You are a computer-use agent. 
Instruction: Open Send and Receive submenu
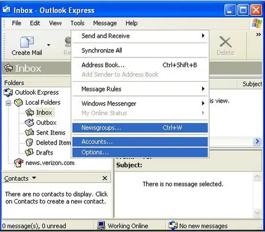pyautogui.click(x=140, y=36)
